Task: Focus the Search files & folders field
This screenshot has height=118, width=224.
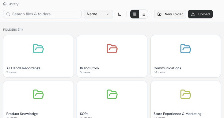Action: (42, 14)
